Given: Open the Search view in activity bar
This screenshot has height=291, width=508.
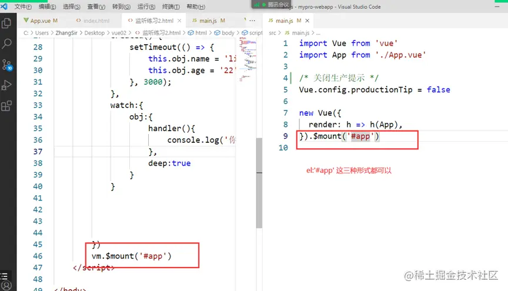Looking at the screenshot, I should click(6, 44).
